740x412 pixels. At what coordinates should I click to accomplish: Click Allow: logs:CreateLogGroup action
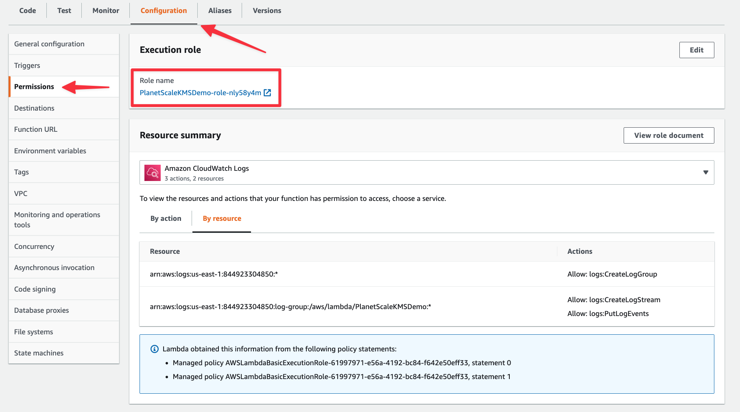(x=612, y=274)
